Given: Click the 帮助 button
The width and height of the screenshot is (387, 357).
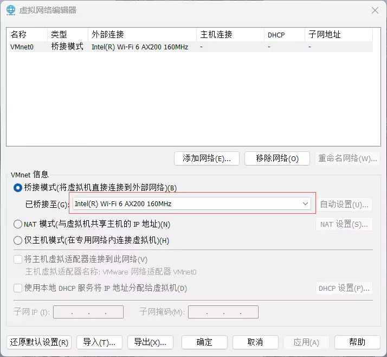Looking at the screenshot, I should (x=357, y=342).
